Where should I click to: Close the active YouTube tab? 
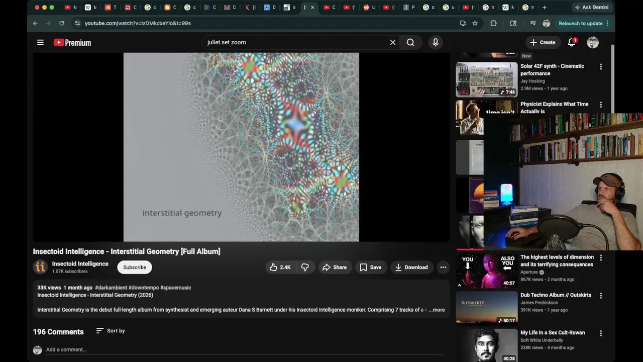312,8
